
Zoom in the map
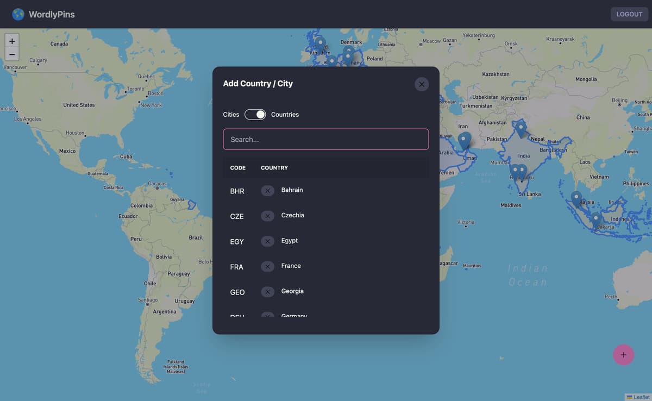click(12, 41)
